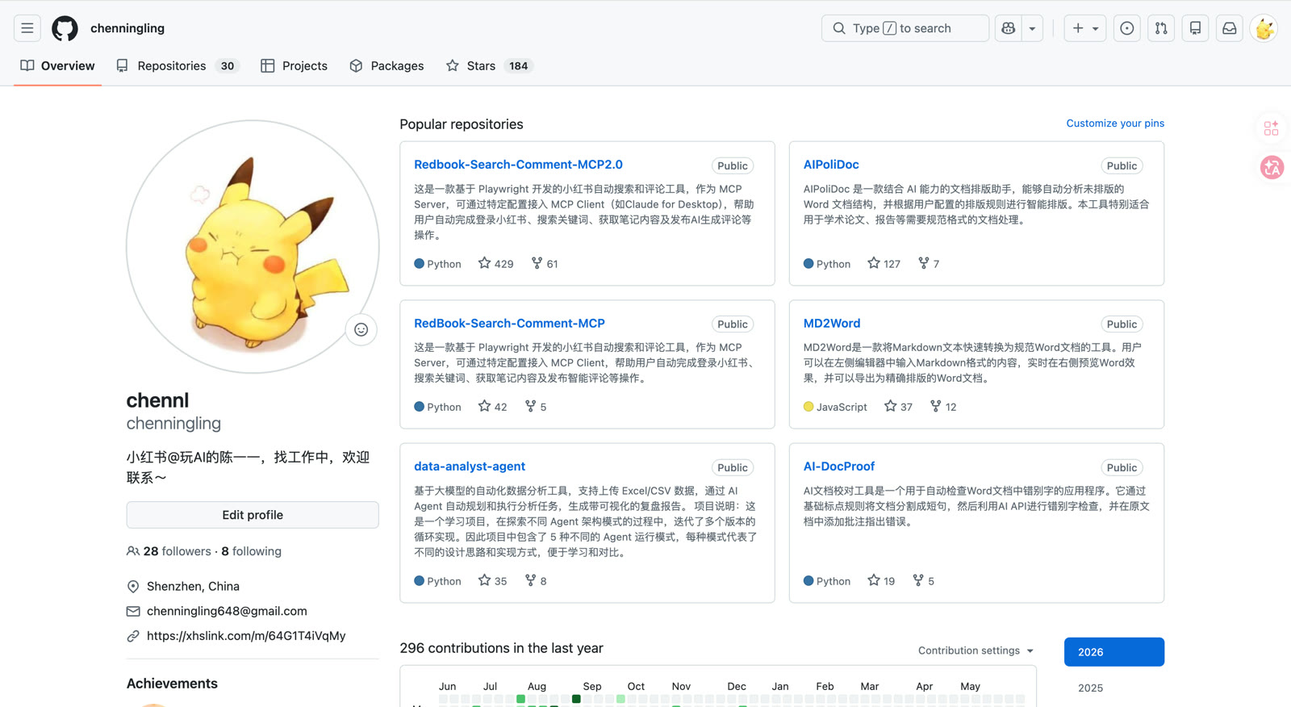Viewport: 1291px width, 707px height.
Task: Click the translate extension icon on right edge
Action: tap(1272, 167)
